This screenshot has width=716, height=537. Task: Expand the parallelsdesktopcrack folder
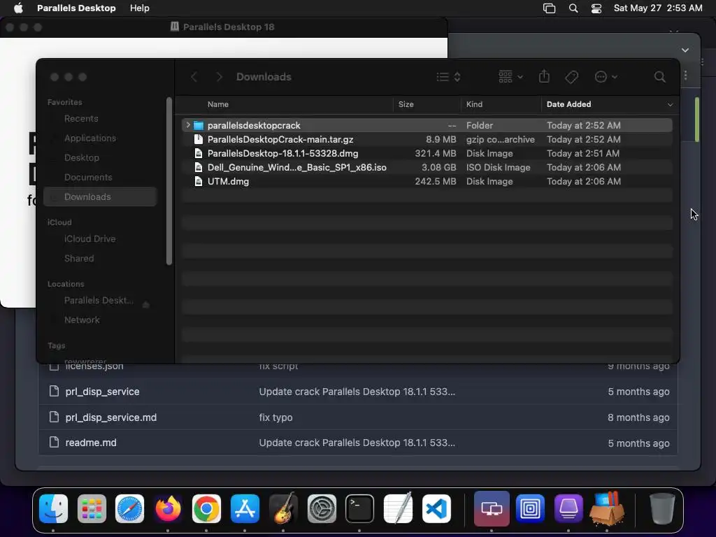(x=187, y=124)
